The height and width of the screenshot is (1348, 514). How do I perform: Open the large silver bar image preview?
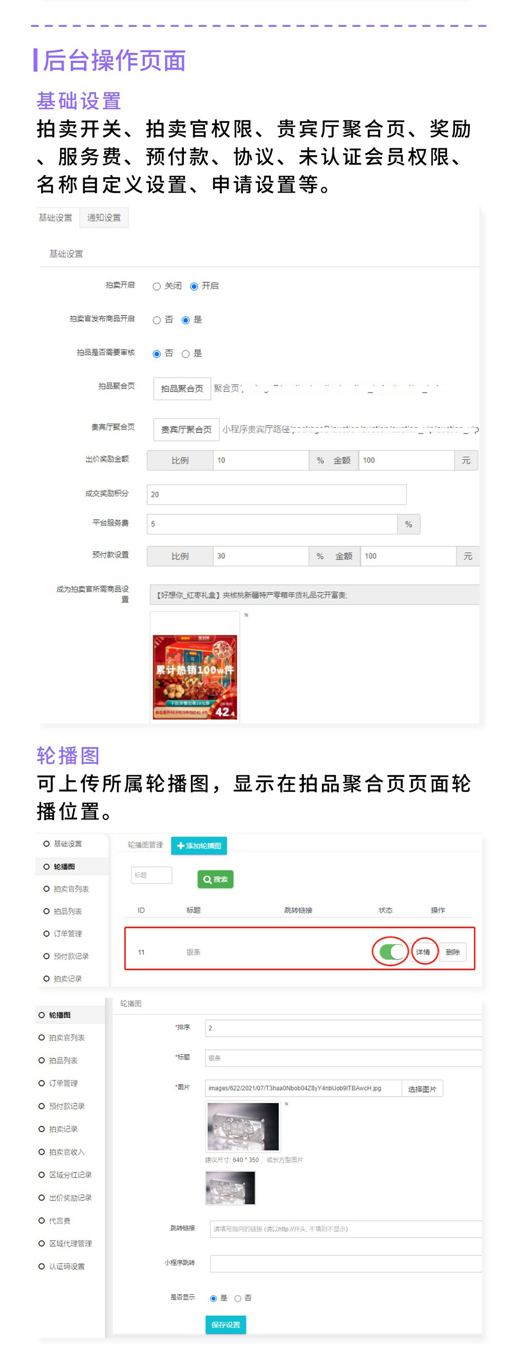[x=243, y=1126]
